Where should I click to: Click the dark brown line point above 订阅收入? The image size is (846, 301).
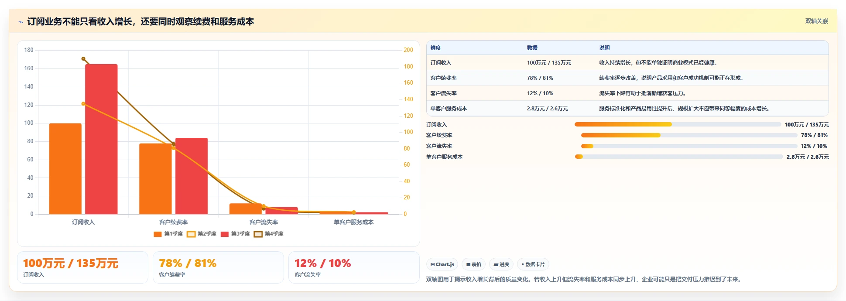tap(83, 58)
